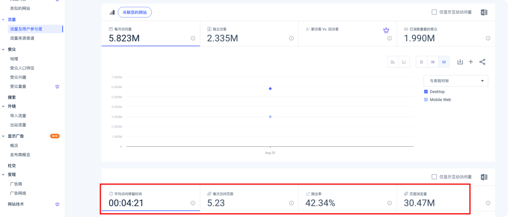The height and width of the screenshot is (217, 508).
Task: Select the 跳出率 metric tab
Action: (x=348, y=199)
